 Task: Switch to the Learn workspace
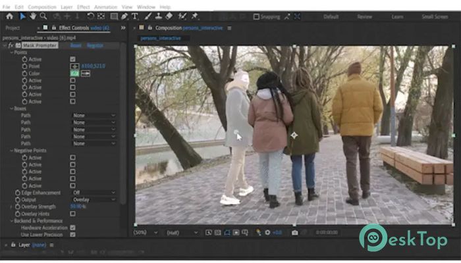(397, 16)
